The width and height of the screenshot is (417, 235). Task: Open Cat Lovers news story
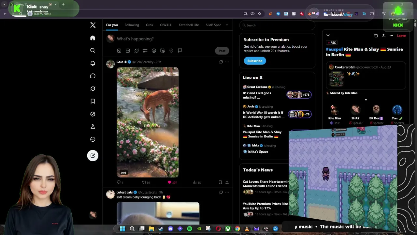click(x=266, y=187)
